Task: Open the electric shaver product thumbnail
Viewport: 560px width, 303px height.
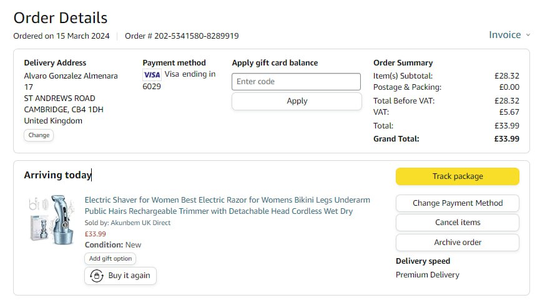Action: coord(52,219)
